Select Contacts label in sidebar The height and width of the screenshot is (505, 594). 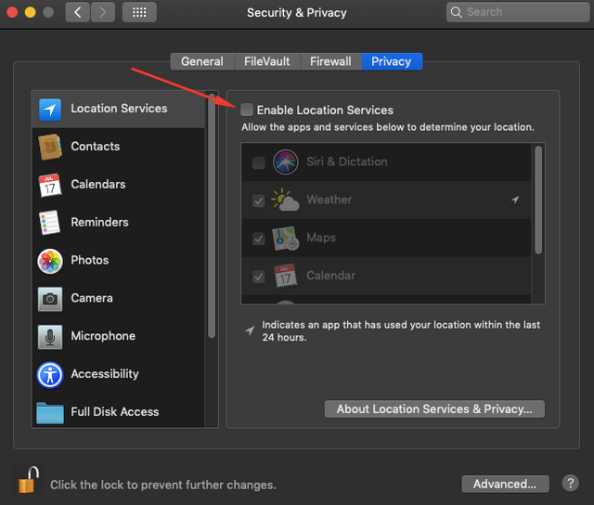pos(96,147)
